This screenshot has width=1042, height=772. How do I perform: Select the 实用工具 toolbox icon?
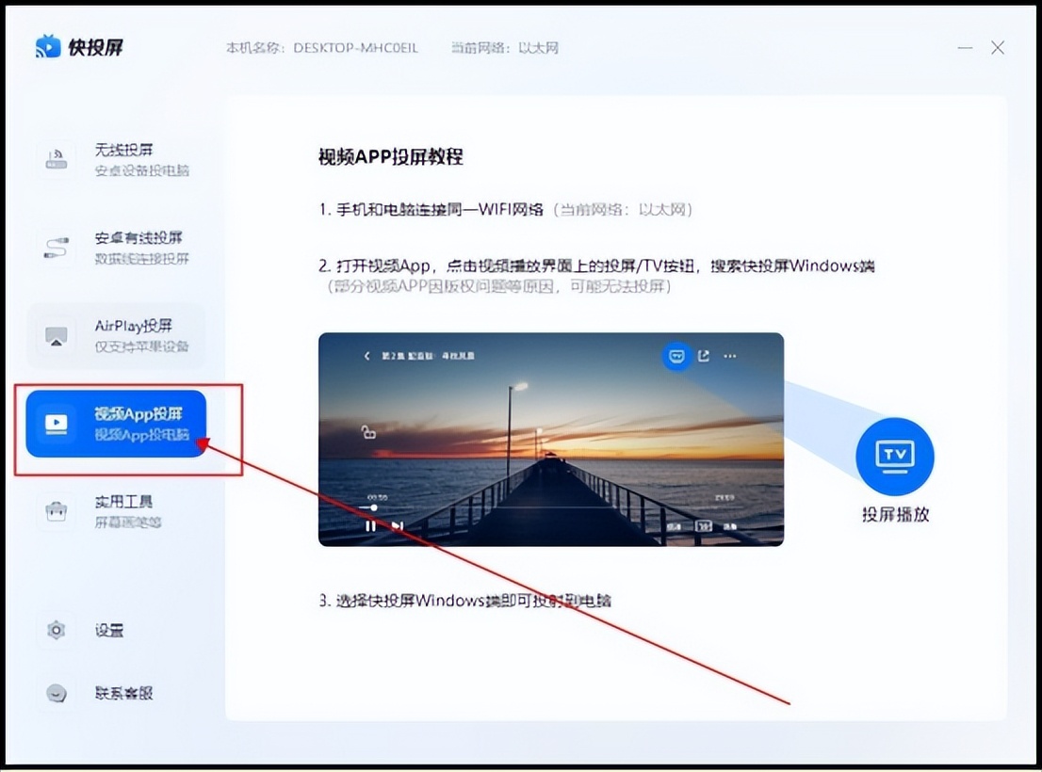[57, 511]
